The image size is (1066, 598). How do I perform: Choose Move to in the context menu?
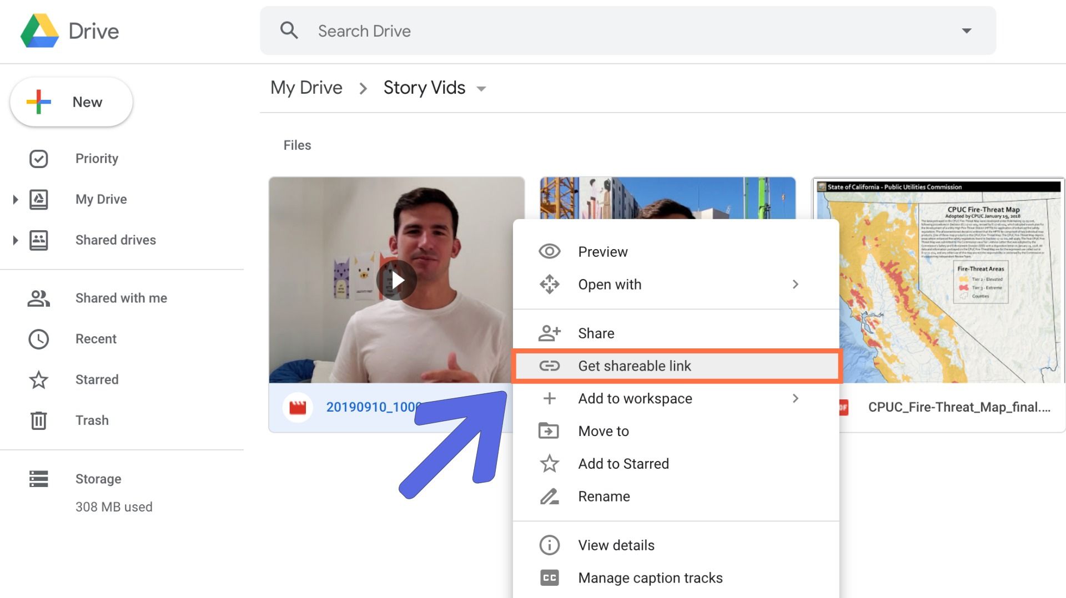pyautogui.click(x=603, y=431)
